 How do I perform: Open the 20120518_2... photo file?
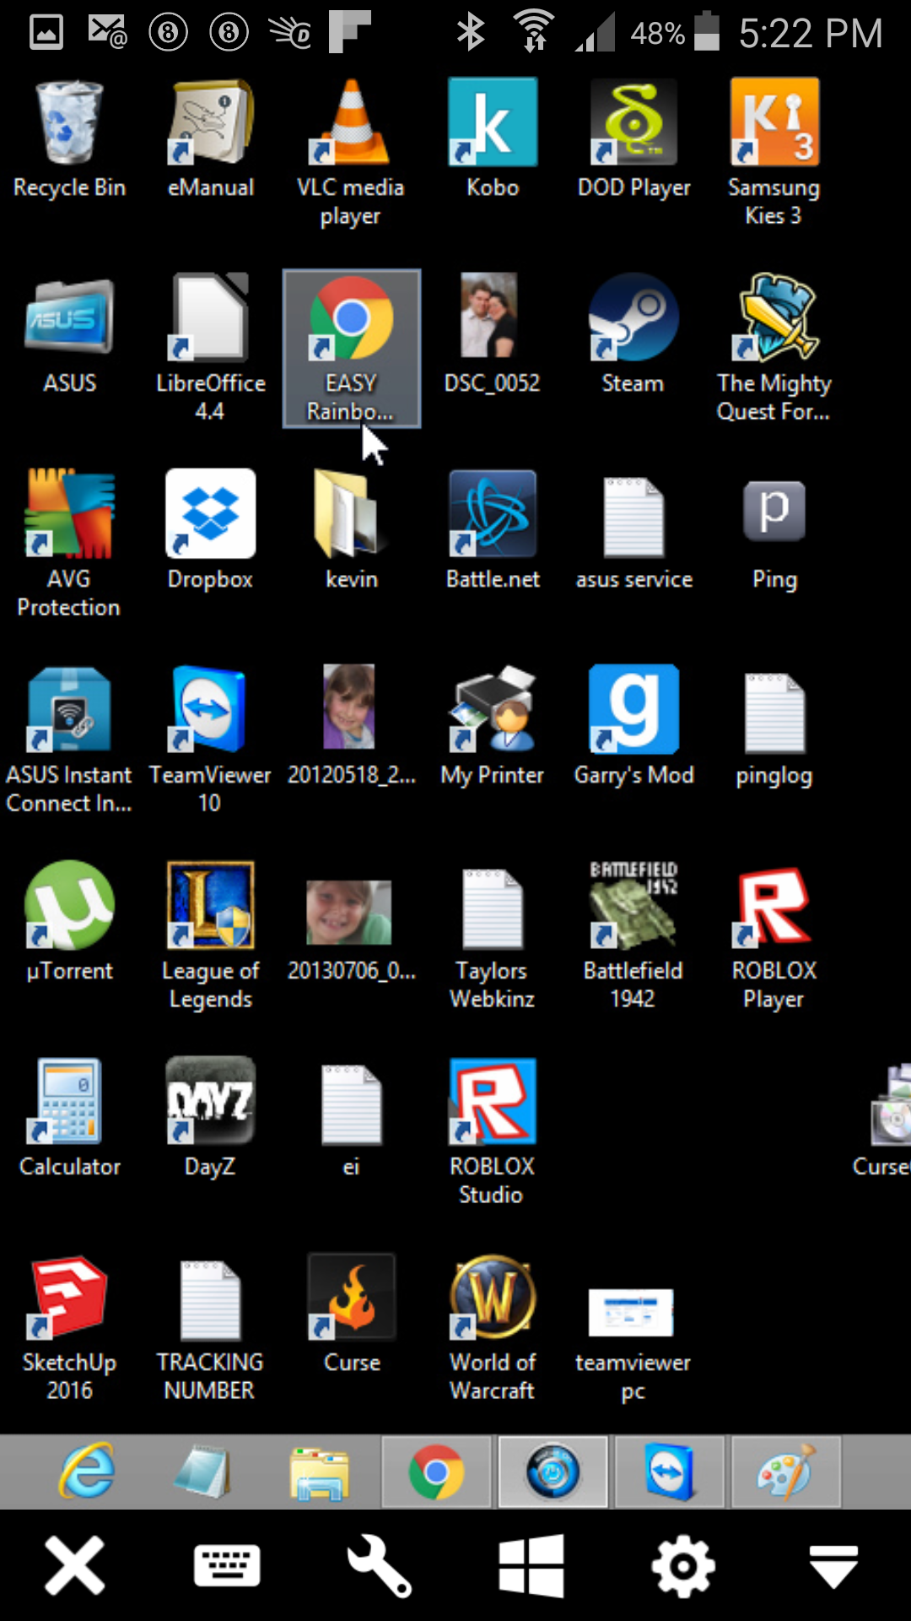[351, 727]
